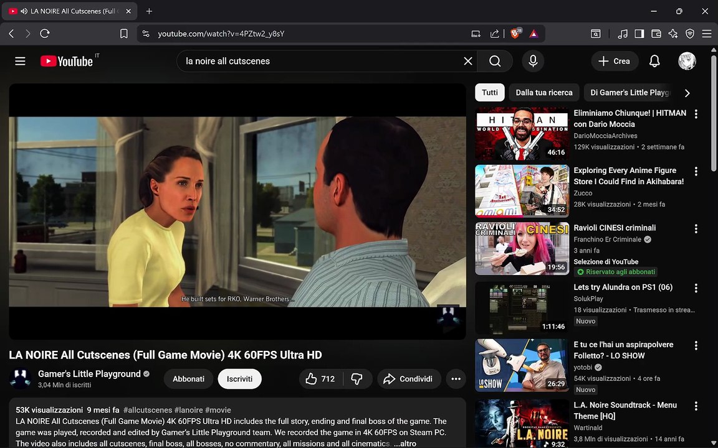Open Brave Playlist music note icon
This screenshot has height=448, width=718.
[622, 34]
